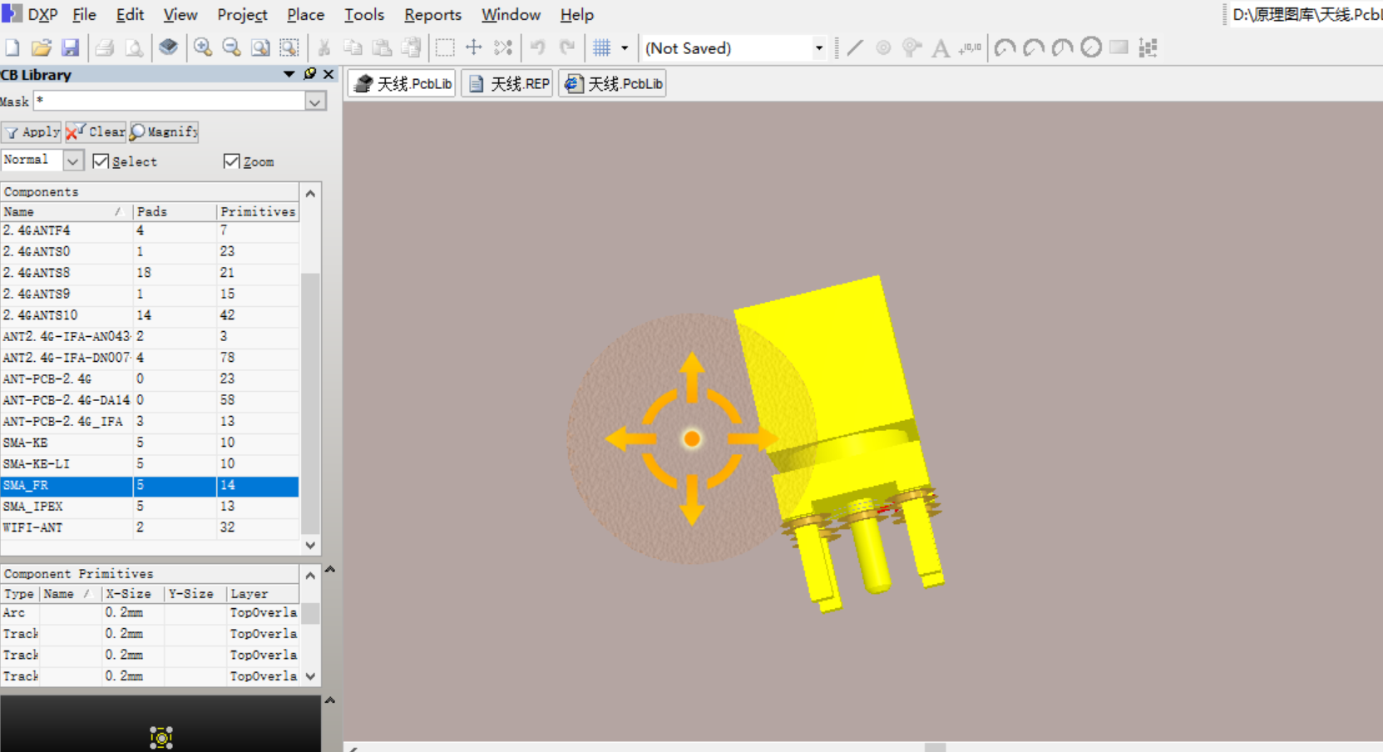Screen dimensions: 1383x752
Task: Open the (Not Saved) view configuration dropdown
Action: tap(818, 47)
